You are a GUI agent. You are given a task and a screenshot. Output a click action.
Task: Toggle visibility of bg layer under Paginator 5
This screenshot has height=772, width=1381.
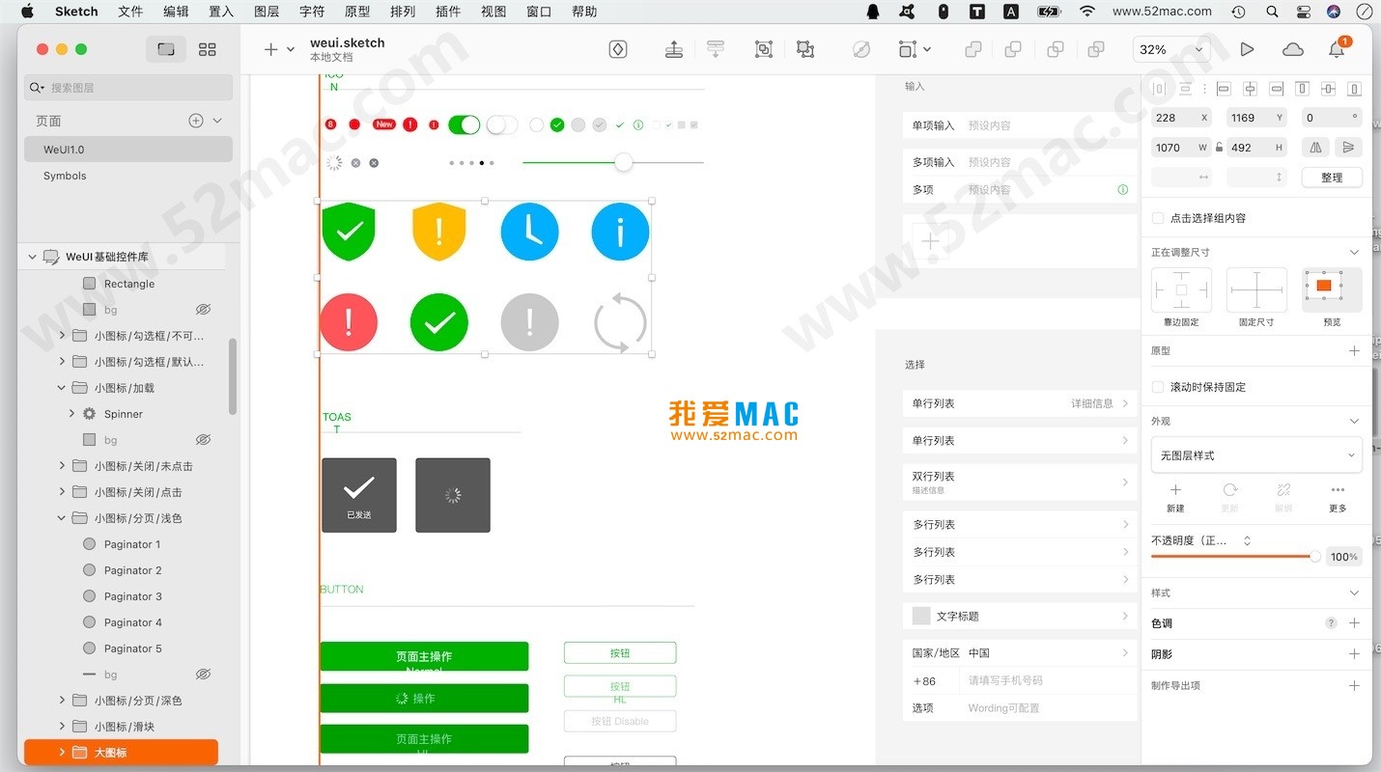203,675
